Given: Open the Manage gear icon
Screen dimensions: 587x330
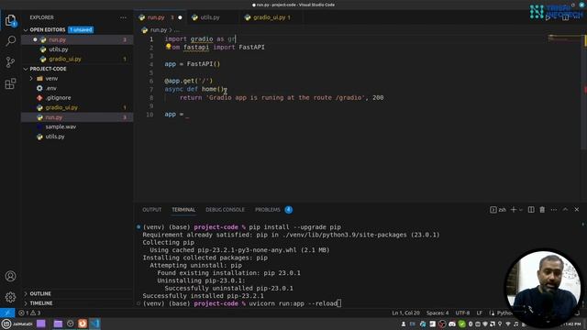Looking at the screenshot, I should pyautogui.click(x=10, y=297).
